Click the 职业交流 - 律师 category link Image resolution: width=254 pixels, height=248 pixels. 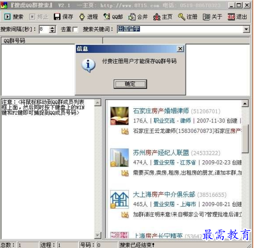172,121
